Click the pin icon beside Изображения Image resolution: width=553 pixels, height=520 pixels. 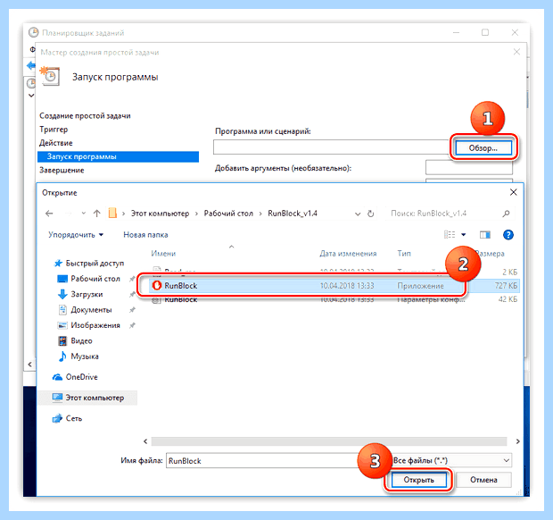point(132,325)
